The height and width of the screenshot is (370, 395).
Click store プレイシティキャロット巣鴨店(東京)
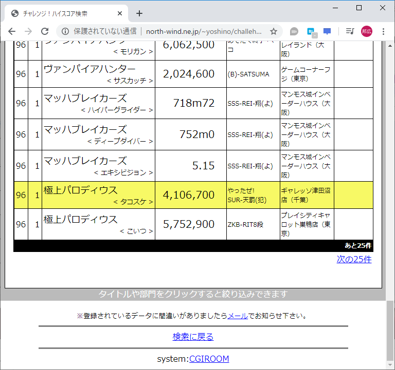coord(306,224)
